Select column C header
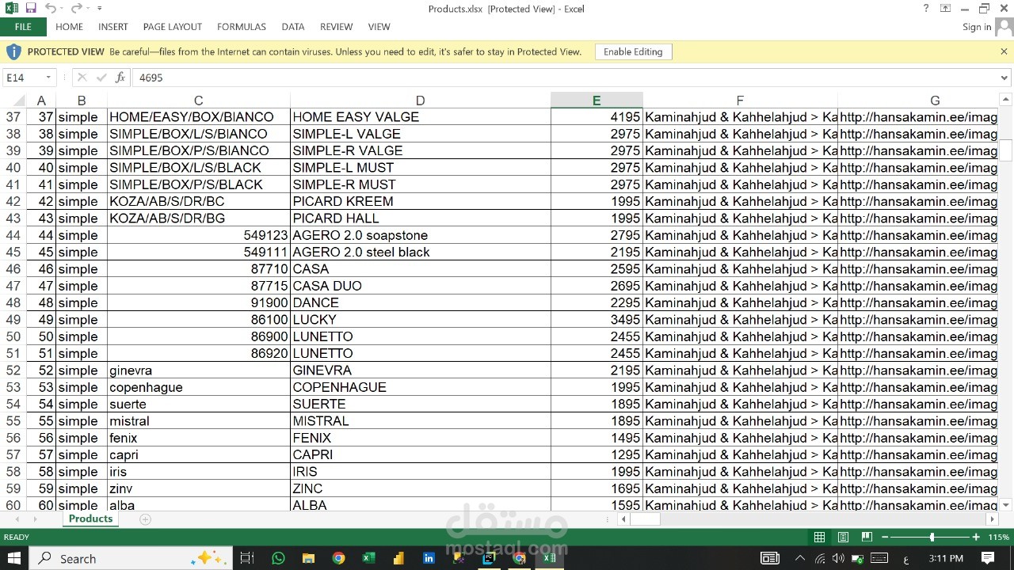 199,101
